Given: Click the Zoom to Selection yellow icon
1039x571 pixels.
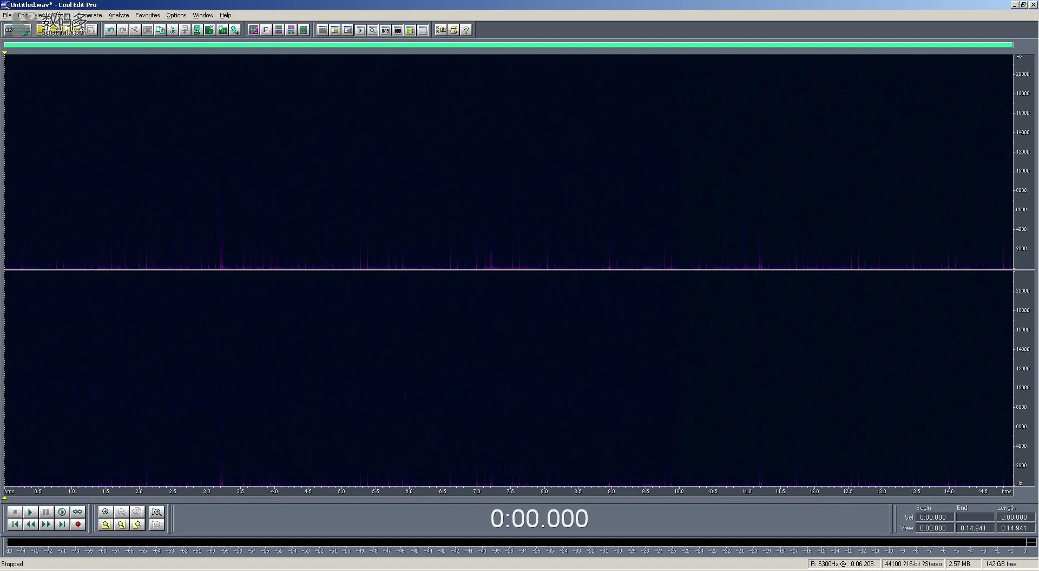Looking at the screenshot, I should pyautogui.click(x=106, y=524).
